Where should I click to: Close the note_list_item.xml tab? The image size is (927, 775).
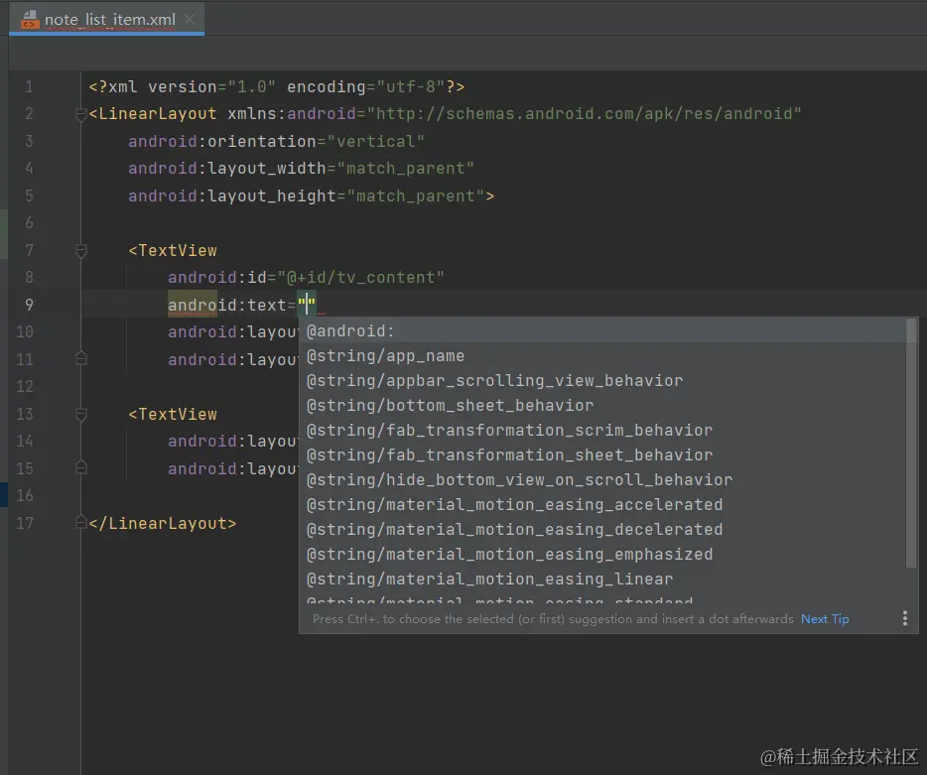[190, 19]
